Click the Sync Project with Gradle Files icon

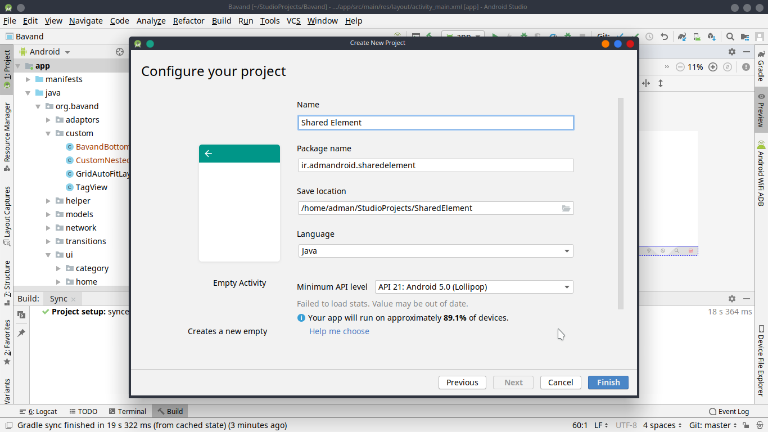(x=682, y=37)
